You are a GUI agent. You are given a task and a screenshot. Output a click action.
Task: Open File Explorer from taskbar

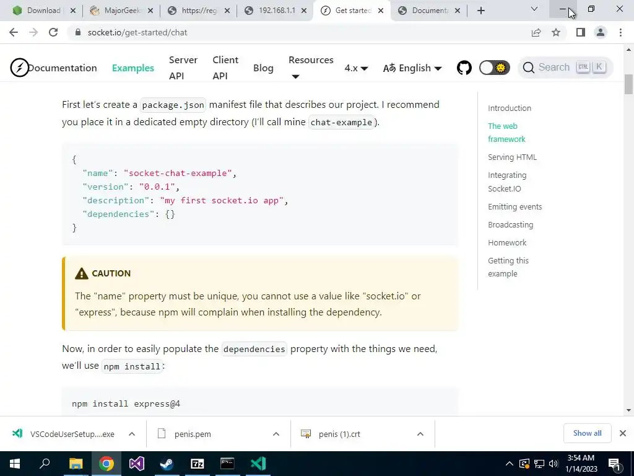[x=76, y=464]
